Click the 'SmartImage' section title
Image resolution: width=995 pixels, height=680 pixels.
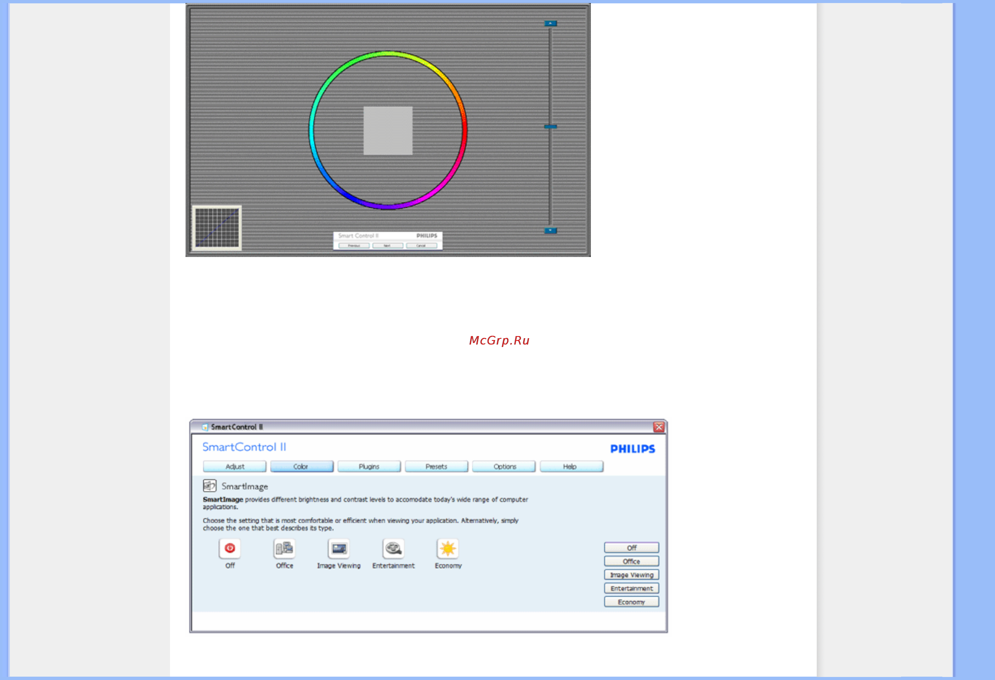[244, 487]
